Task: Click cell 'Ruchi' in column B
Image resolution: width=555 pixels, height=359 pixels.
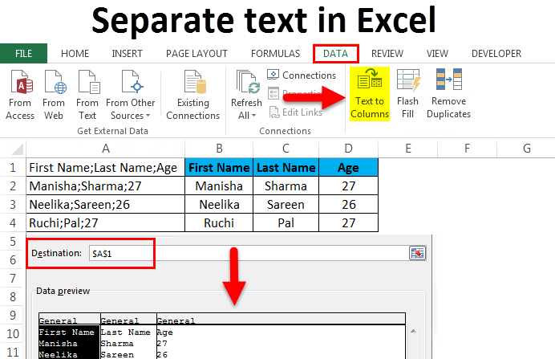Action: tap(219, 222)
